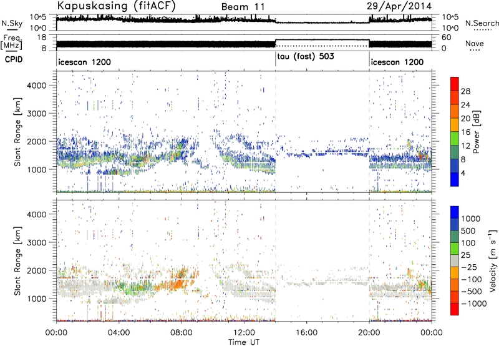
Task: Click the red top of the Power color bar
Action: 455,84
